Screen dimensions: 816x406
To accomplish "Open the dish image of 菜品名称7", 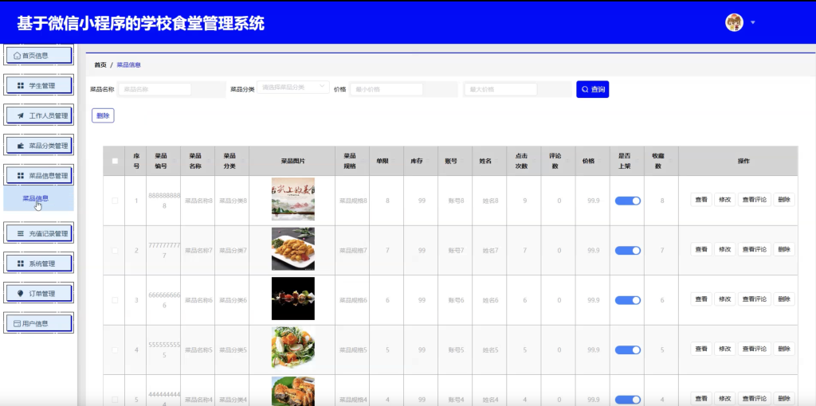I will (x=293, y=249).
